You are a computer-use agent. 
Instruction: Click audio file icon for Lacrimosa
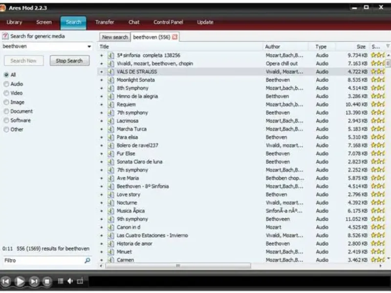[111, 121]
